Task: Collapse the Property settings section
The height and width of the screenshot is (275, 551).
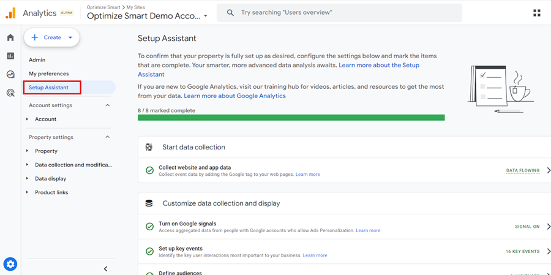Action: 108,137
